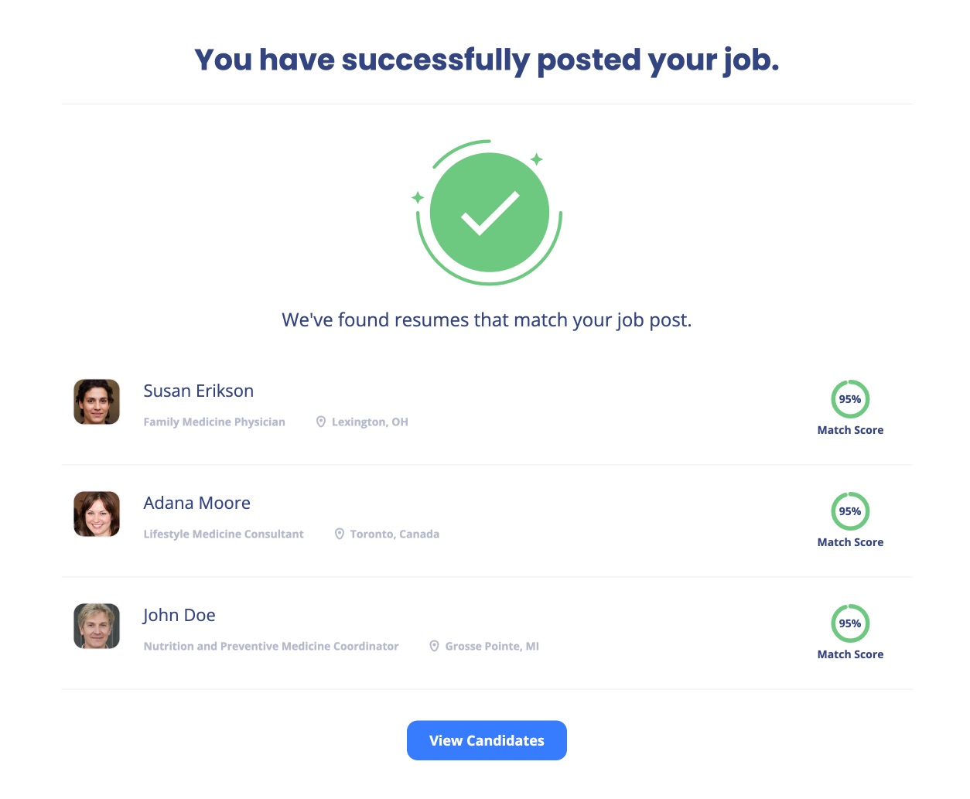Click John Doe's 95% match score ring
This screenshot has height=799, width=970.
[850, 623]
